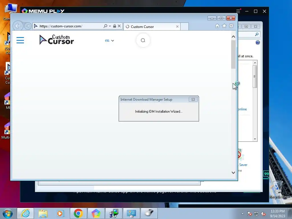
Task: Click the online link in the background window
Action: pos(242,109)
